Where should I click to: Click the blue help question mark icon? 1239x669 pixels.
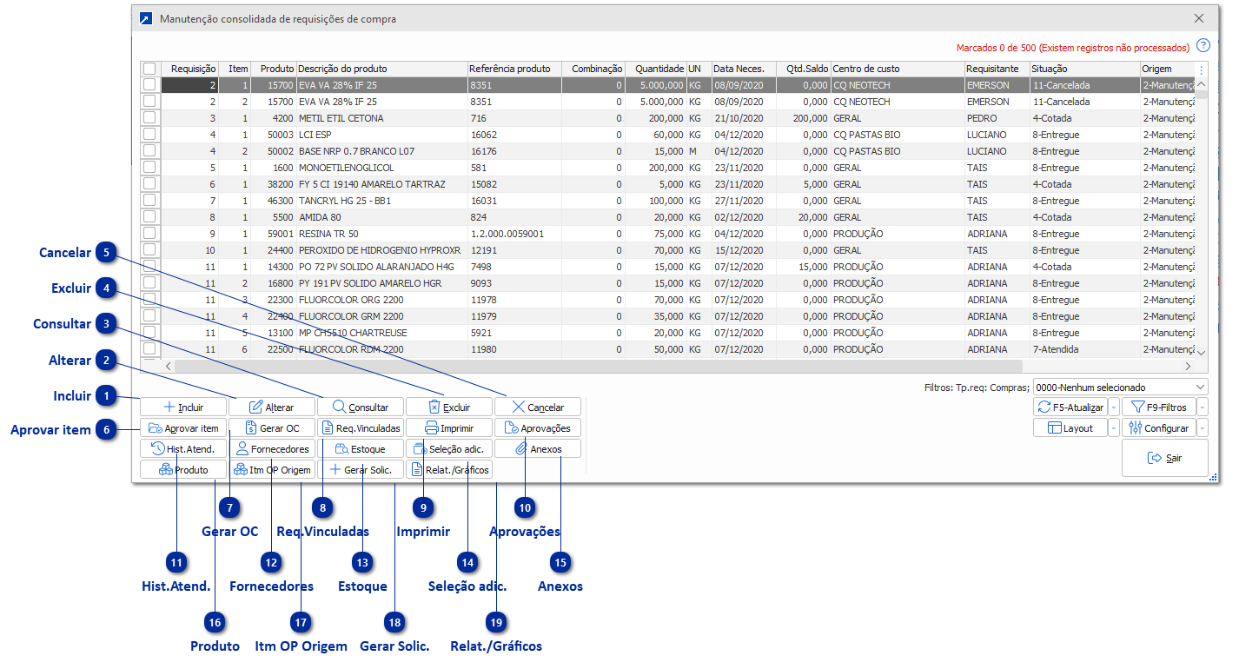[1203, 46]
